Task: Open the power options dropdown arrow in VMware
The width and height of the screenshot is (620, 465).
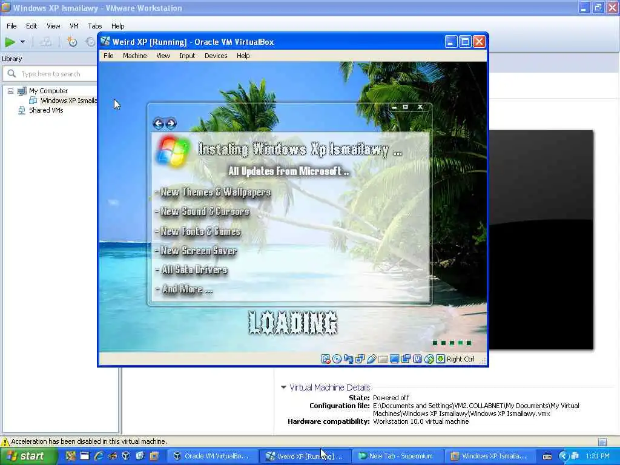Action: pos(22,42)
